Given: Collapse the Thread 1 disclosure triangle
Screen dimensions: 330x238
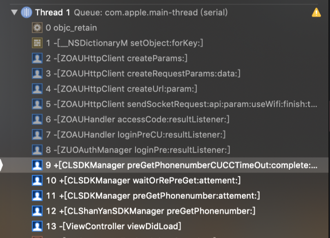Looking at the screenshot, I should 14,12.
